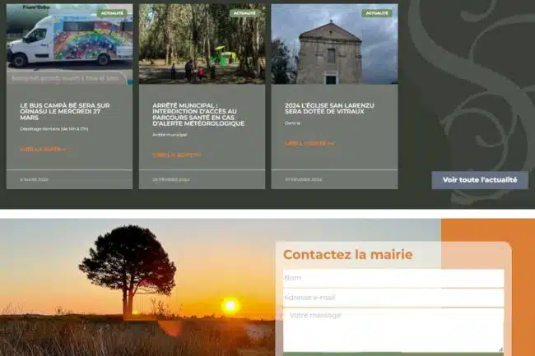This screenshot has width=535, height=356.
Task: Click the 20 février 2024 date footer
Action: click(x=171, y=179)
